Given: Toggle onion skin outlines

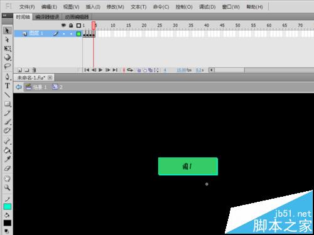Looking at the screenshot, I should (x=145, y=70).
